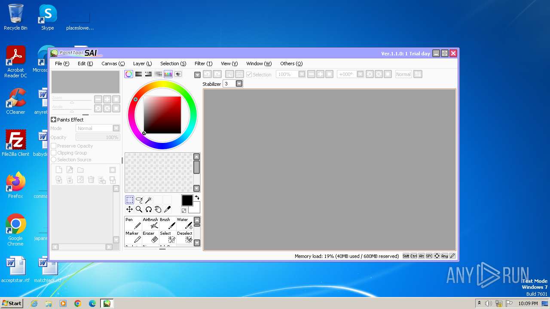Toggle the color mixer panel icon
Screen dimensions: 550x309
coord(158,74)
